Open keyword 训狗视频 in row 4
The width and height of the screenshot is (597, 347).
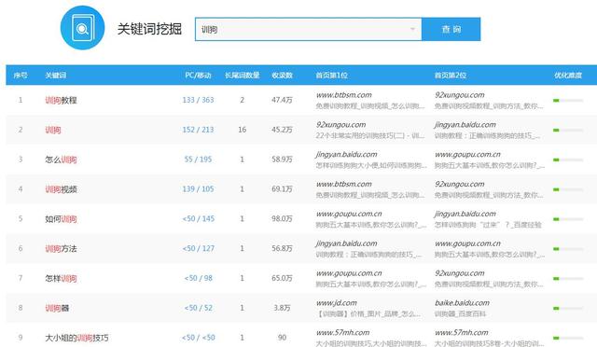tap(61, 189)
